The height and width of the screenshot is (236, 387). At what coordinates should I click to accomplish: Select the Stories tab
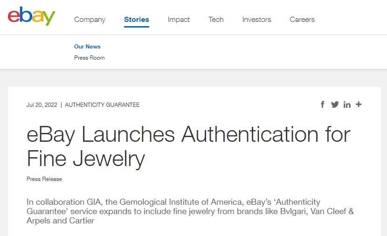(x=137, y=20)
